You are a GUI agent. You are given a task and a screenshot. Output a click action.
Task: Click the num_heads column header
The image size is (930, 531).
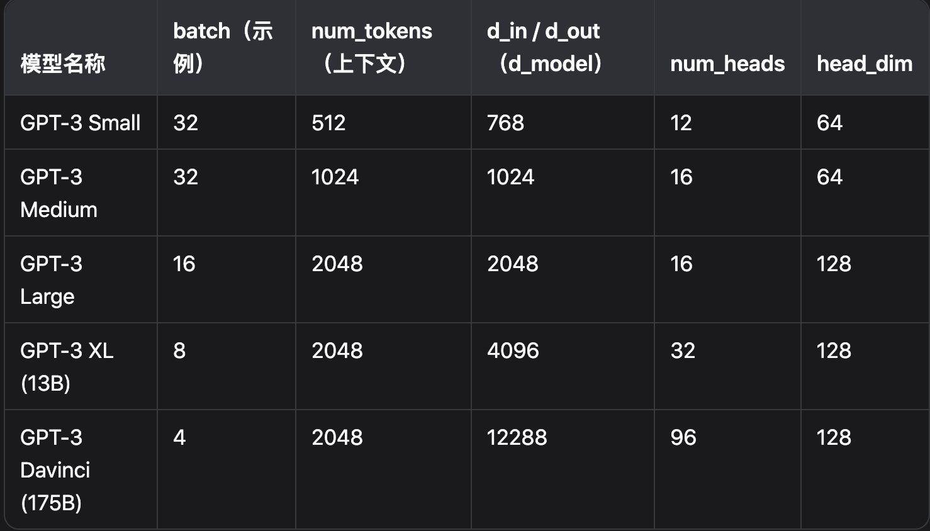[x=727, y=64]
